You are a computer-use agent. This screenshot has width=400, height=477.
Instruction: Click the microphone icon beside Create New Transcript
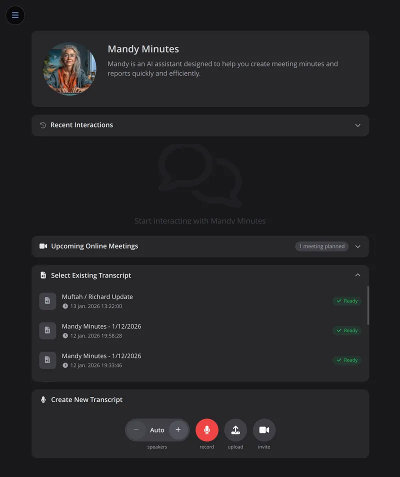tap(42, 399)
